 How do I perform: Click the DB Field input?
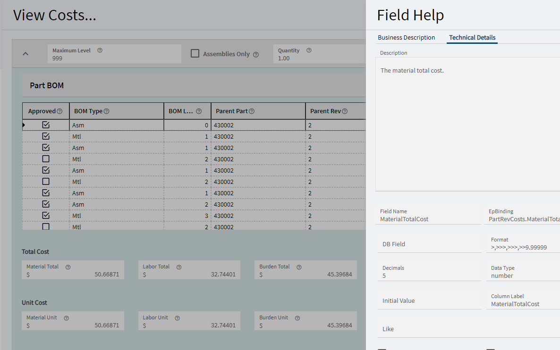pyautogui.click(x=430, y=244)
